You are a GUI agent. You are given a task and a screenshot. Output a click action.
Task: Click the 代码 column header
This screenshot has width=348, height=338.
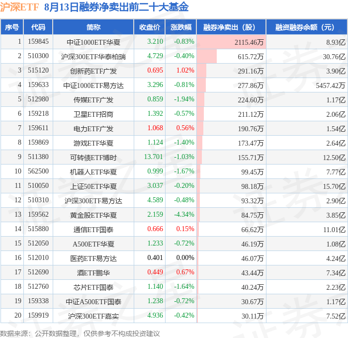pos(38,27)
